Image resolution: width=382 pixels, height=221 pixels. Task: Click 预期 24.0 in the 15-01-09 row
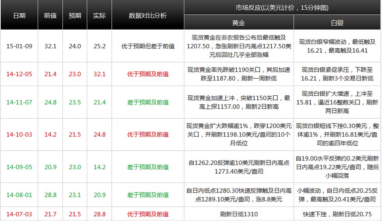click(x=75, y=46)
